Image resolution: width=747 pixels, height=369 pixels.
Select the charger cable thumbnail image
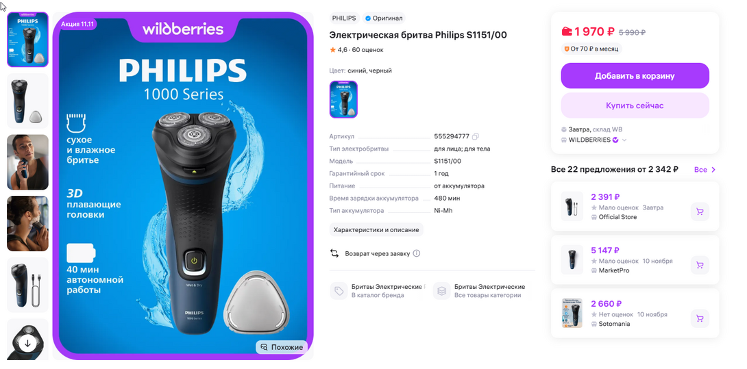click(27, 285)
